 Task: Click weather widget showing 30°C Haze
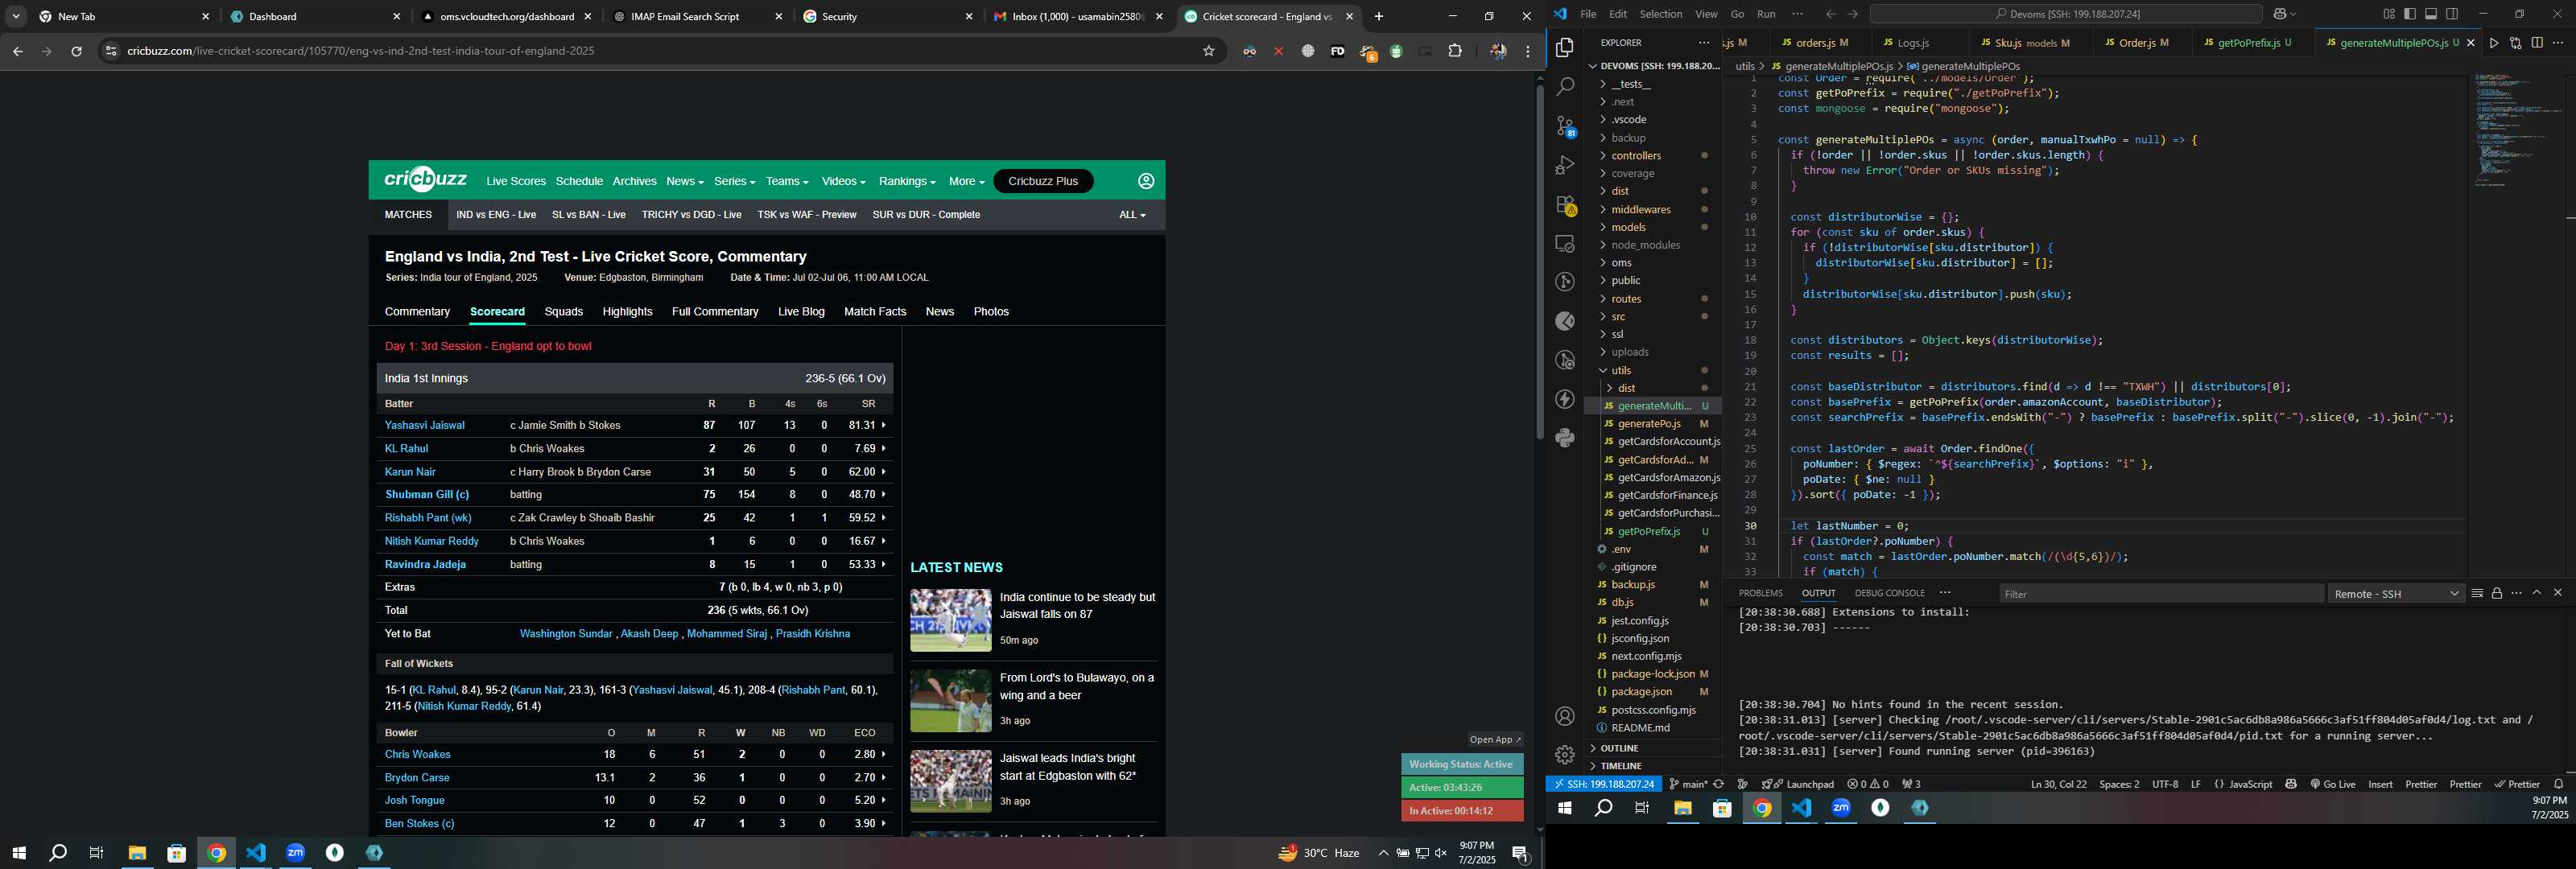[1319, 853]
